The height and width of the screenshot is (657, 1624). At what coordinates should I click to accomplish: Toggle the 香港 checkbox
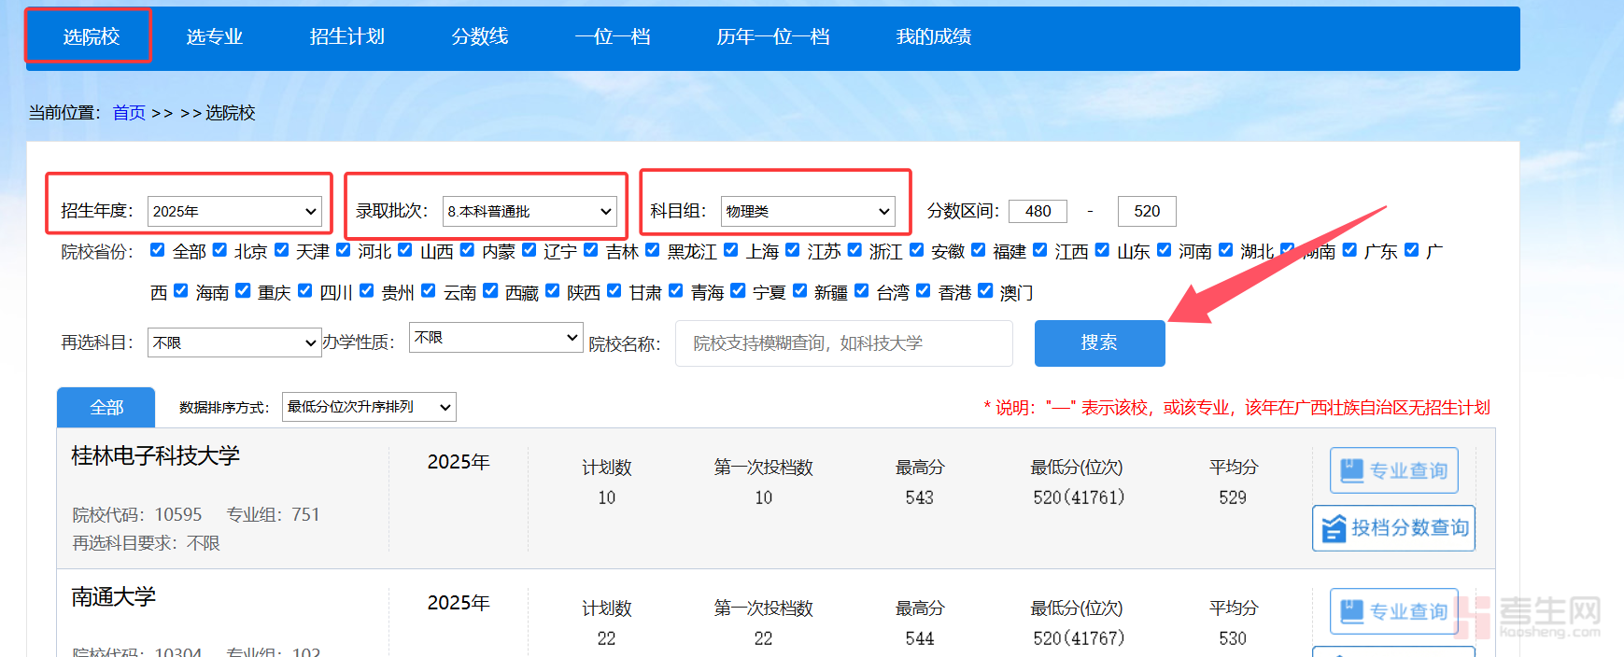click(x=923, y=290)
